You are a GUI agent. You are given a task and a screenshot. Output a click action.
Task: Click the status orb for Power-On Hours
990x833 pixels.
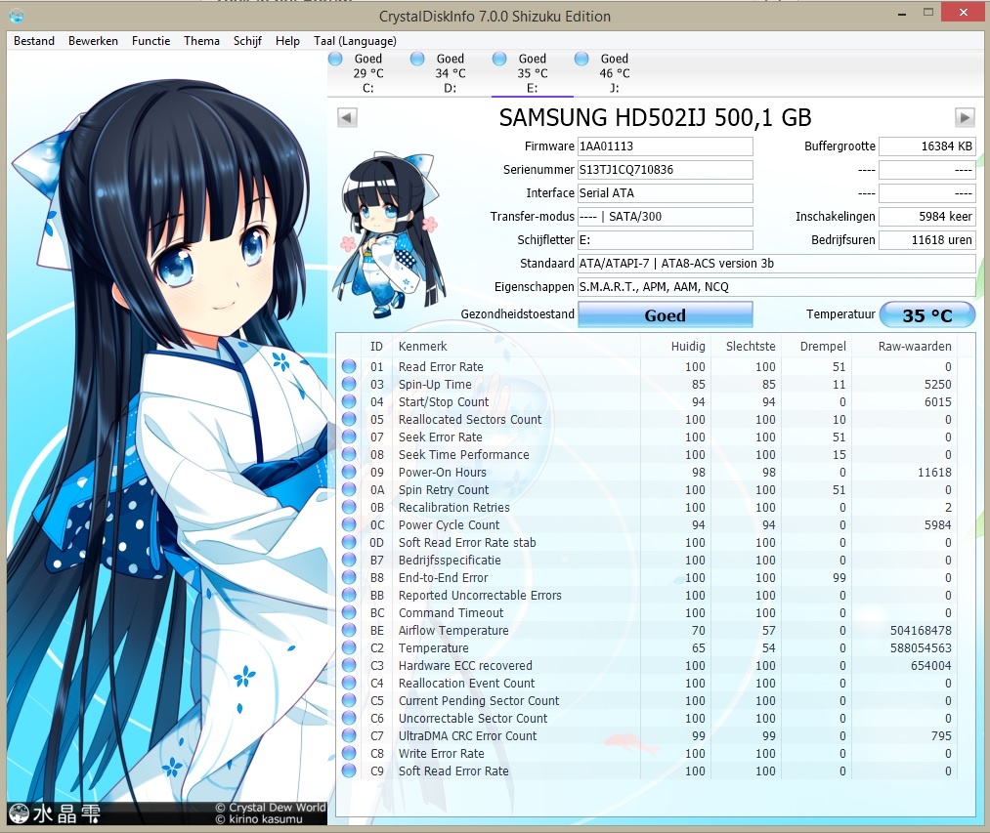(x=349, y=472)
